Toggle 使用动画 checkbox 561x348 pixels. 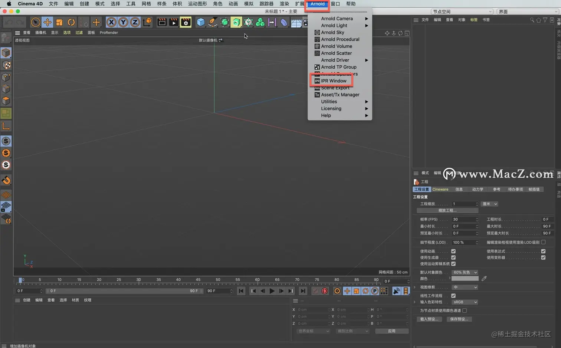click(x=453, y=251)
